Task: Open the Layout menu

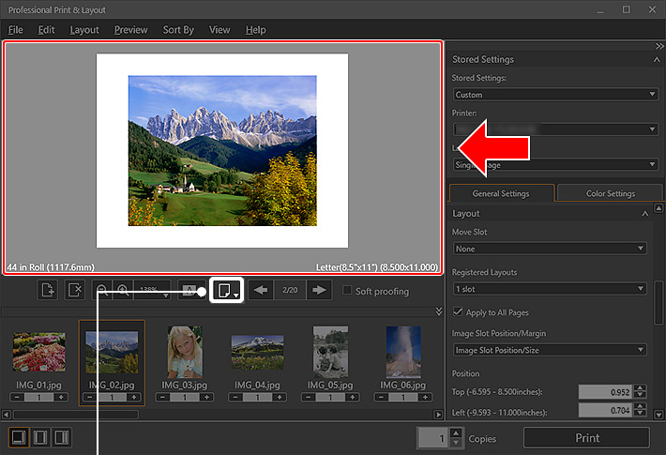Action: (84, 30)
